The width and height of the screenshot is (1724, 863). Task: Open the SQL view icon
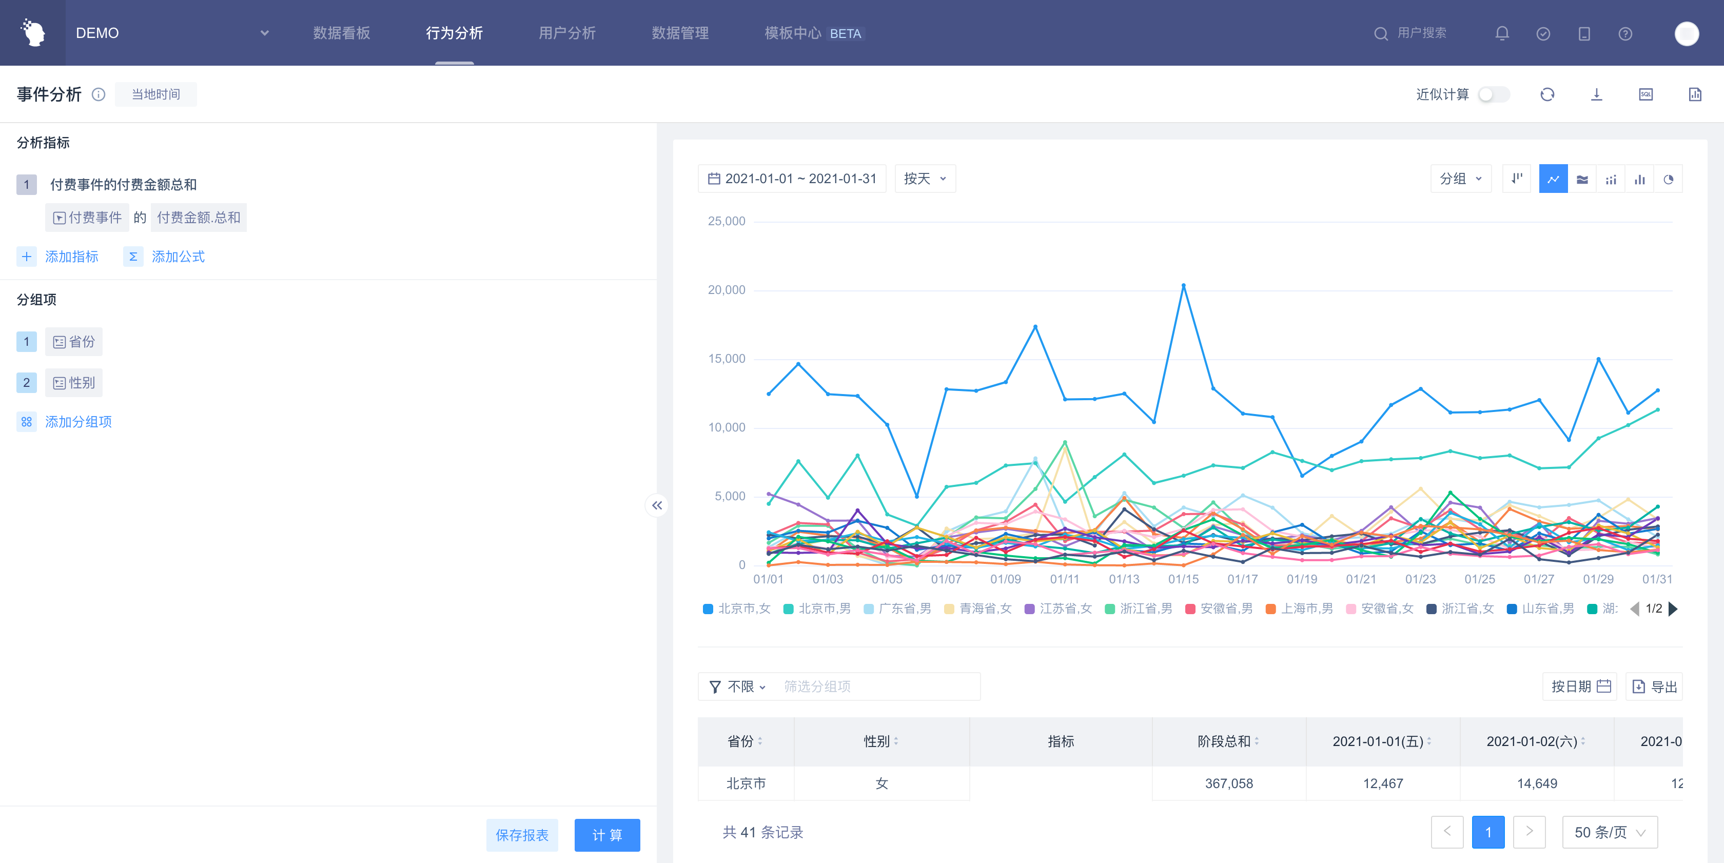point(1645,94)
